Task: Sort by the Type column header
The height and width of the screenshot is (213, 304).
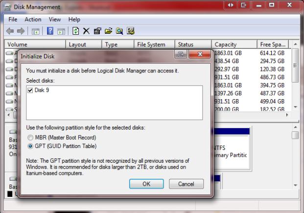Action: (x=118, y=44)
